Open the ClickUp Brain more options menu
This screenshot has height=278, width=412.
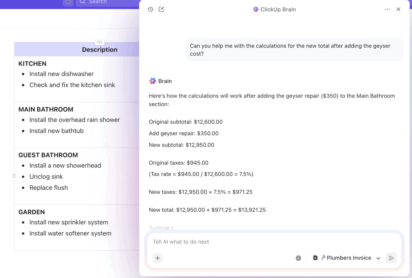(x=387, y=9)
